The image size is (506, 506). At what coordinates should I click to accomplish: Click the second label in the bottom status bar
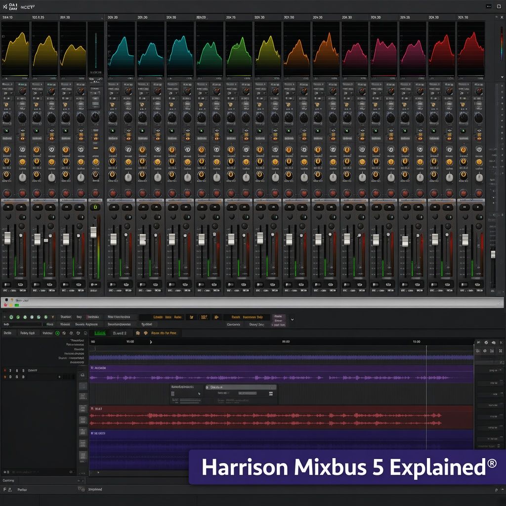(95, 489)
